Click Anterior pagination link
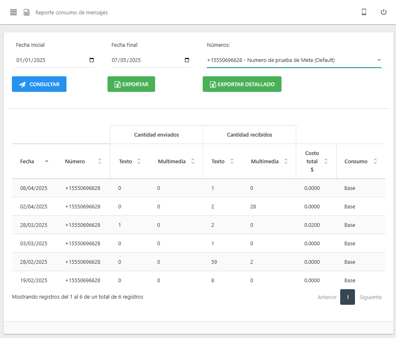 pos(327,297)
